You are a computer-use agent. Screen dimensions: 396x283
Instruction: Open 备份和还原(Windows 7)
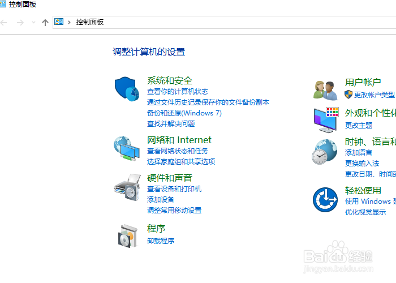184,113
